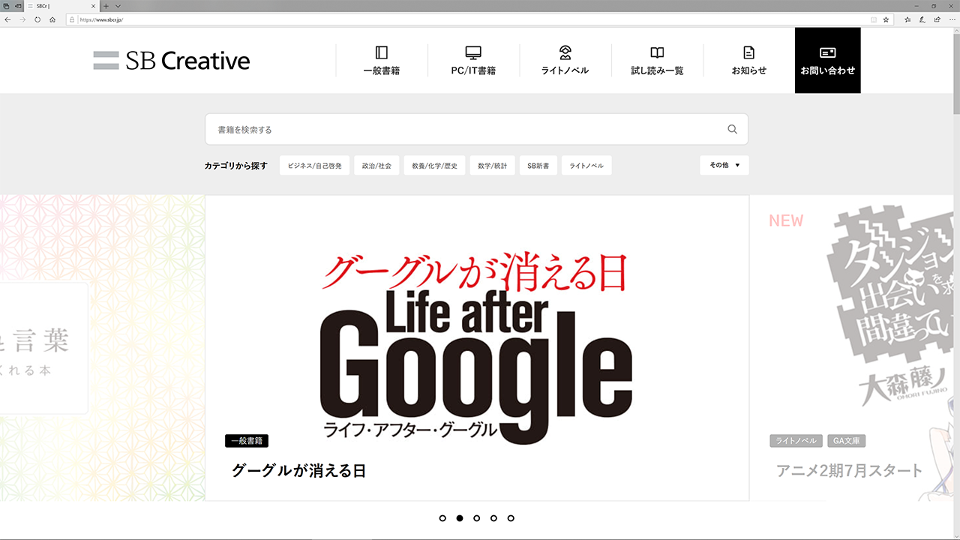Refresh the current page

(37, 19)
